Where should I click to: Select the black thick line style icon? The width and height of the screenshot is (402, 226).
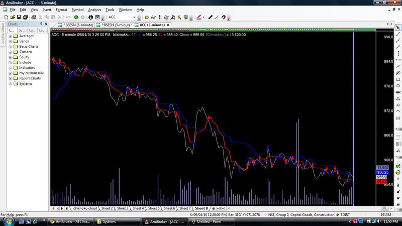(211, 17)
